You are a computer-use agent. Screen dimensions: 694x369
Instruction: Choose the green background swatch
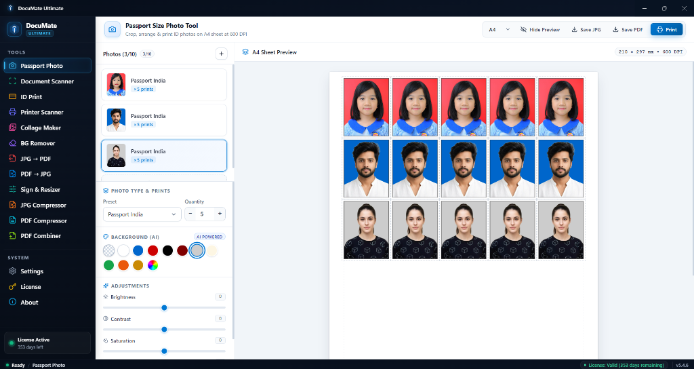tap(108, 265)
